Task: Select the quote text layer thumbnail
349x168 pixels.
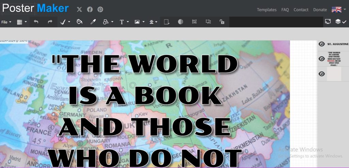Action: [334, 59]
